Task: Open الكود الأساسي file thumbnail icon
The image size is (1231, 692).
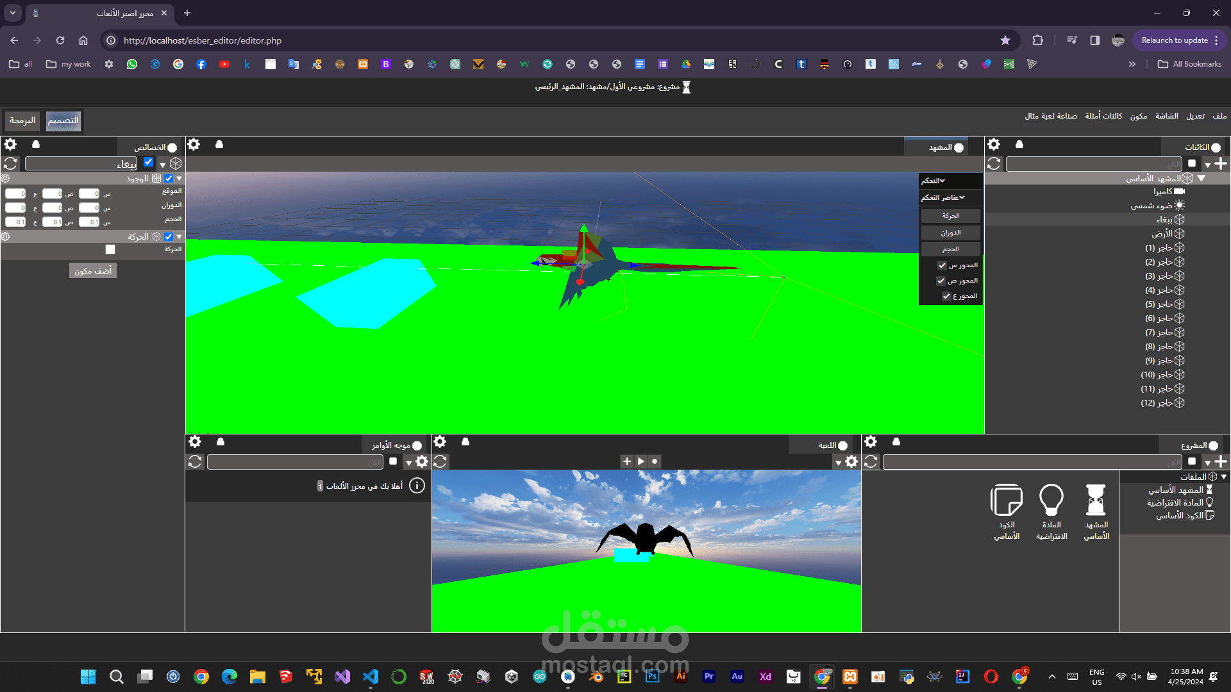Action: tap(1007, 500)
